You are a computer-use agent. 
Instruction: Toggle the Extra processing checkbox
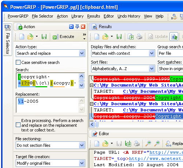(18, 125)
